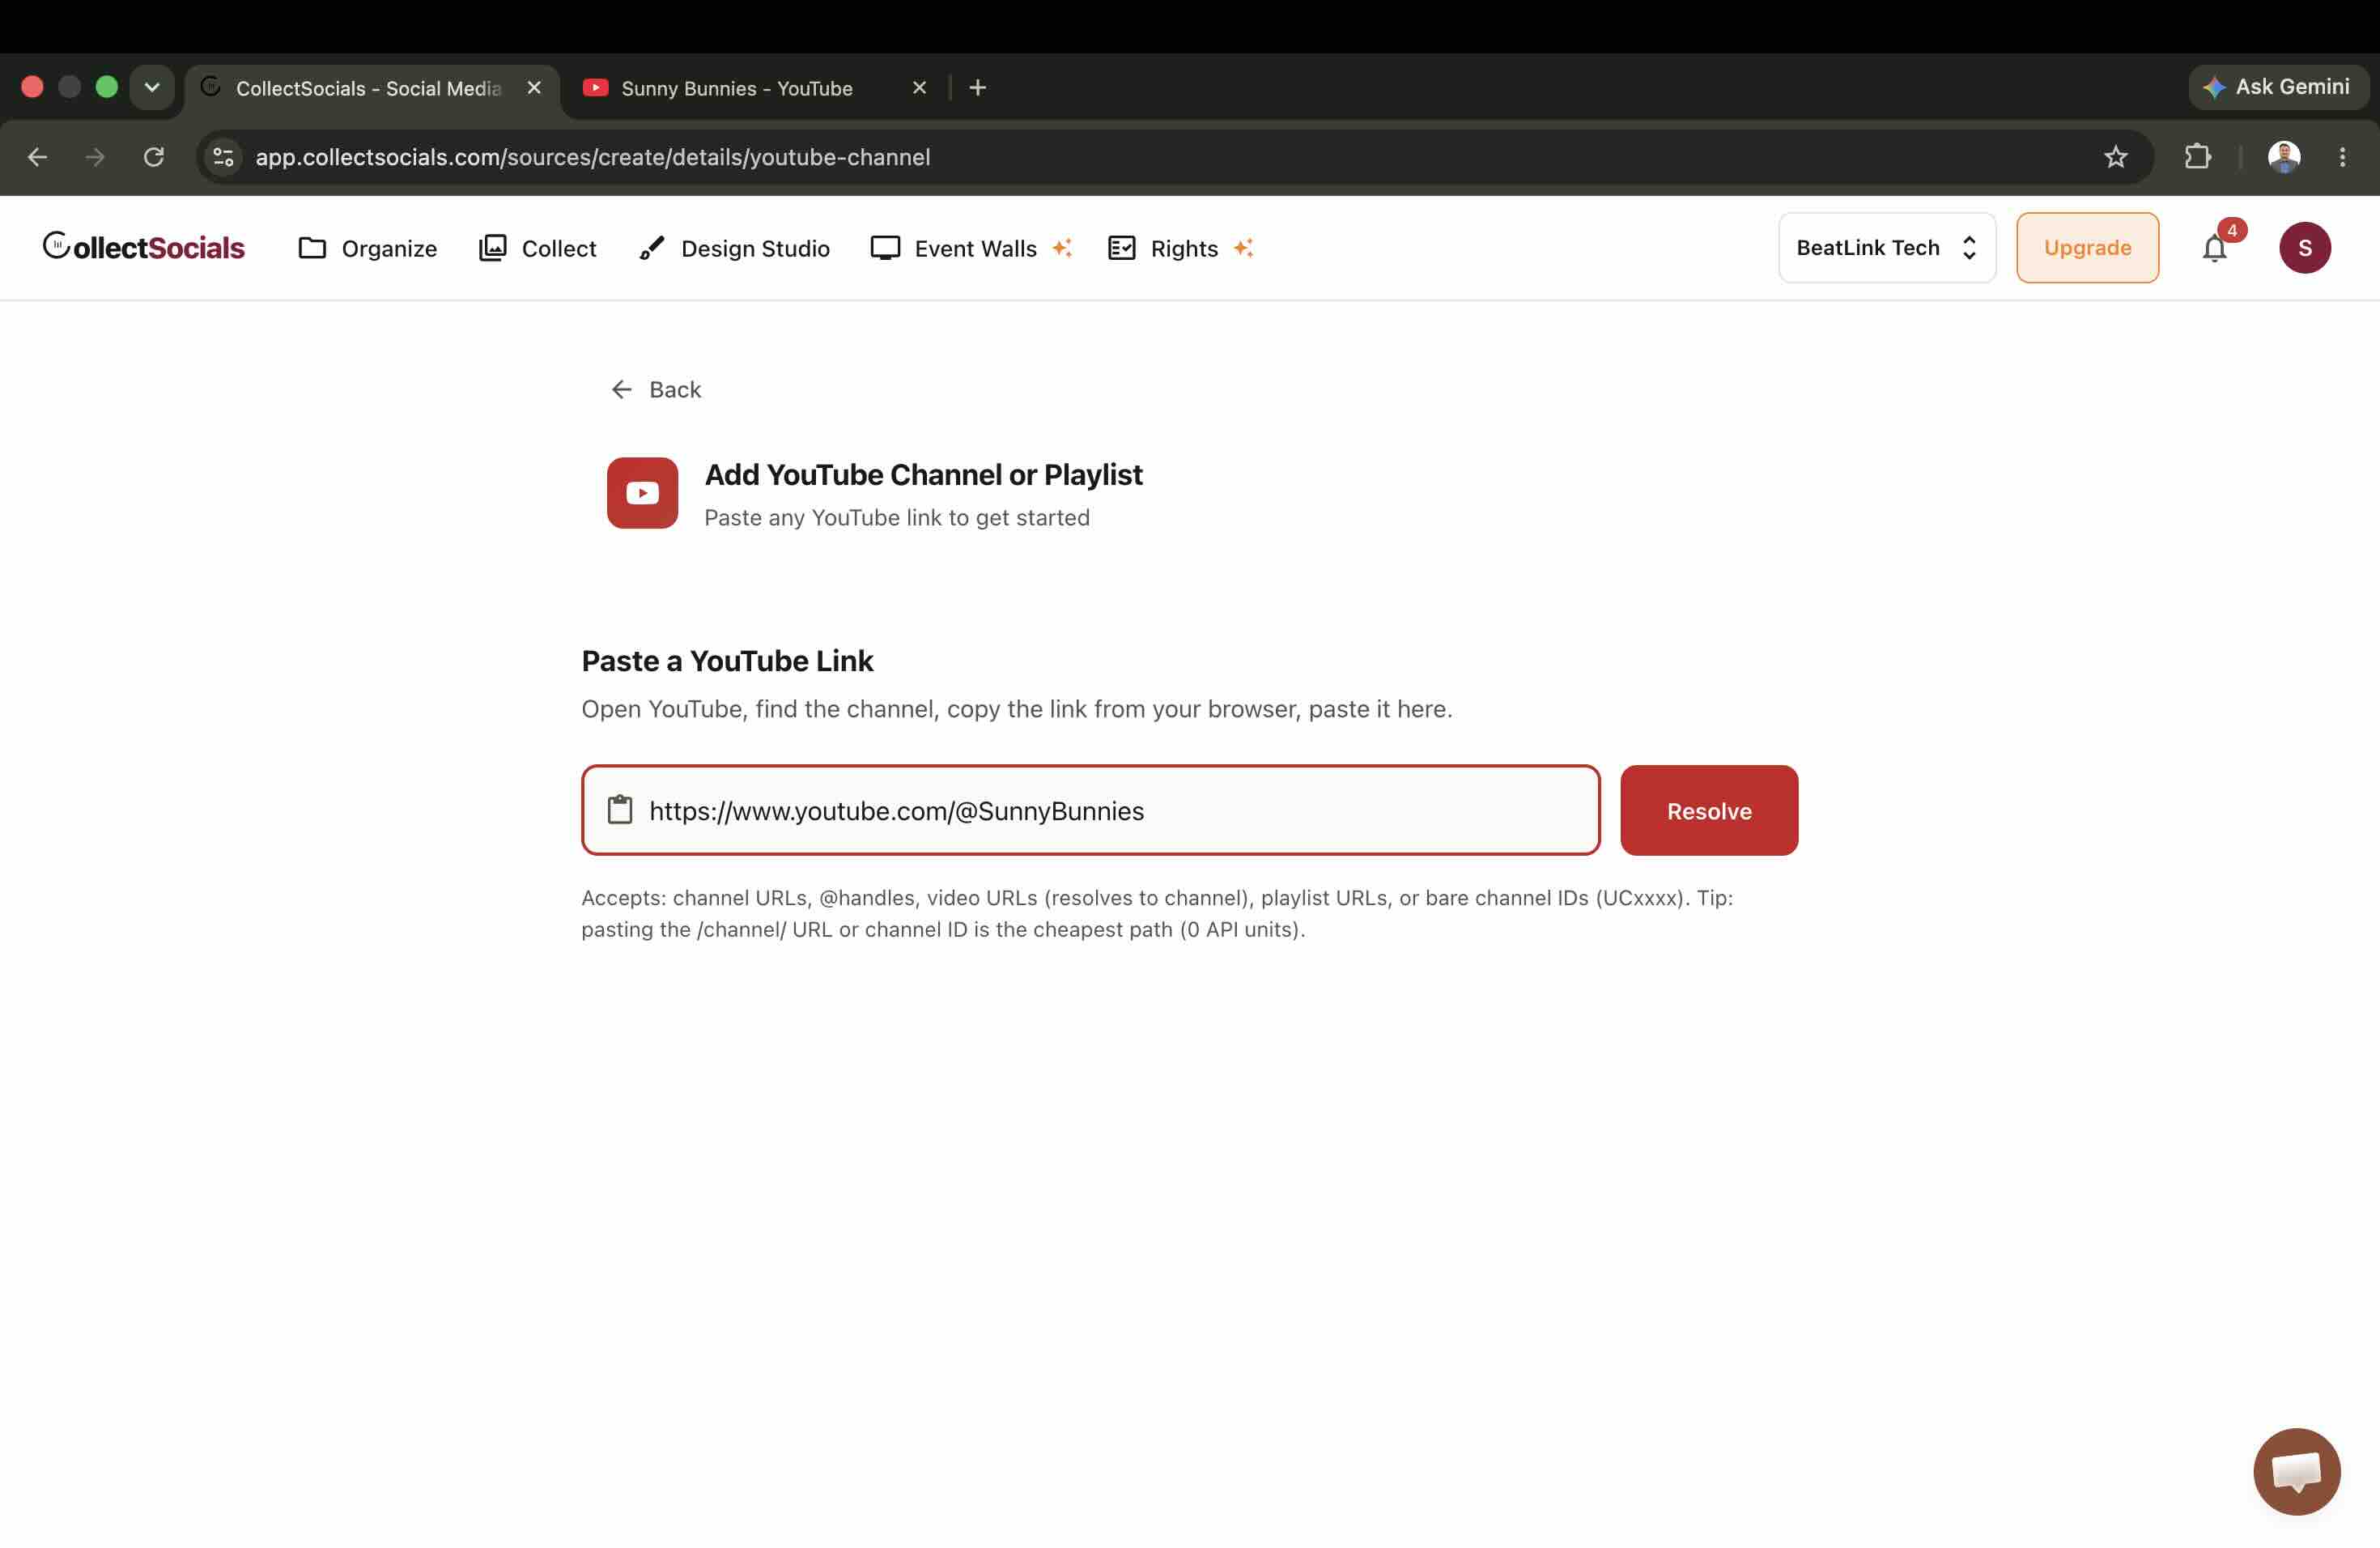Click the browser forward arrow

click(95, 157)
